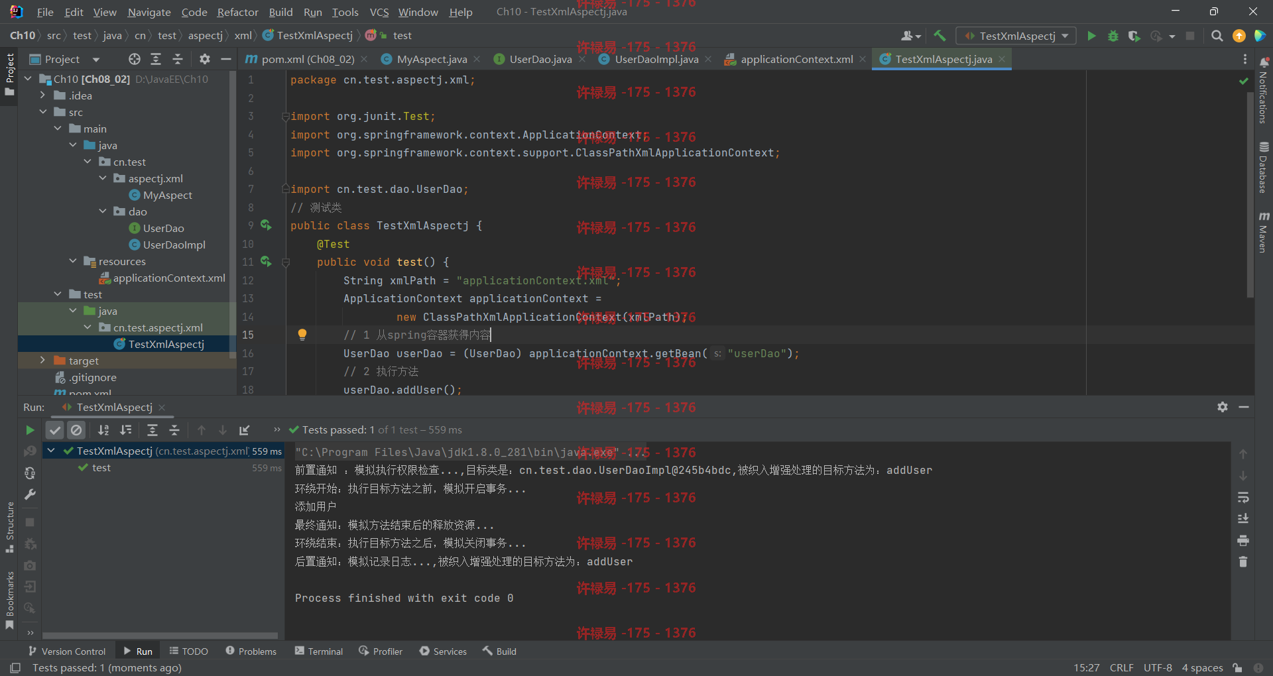Open the Version Control tool window
The width and height of the screenshot is (1273, 676).
[x=67, y=651]
